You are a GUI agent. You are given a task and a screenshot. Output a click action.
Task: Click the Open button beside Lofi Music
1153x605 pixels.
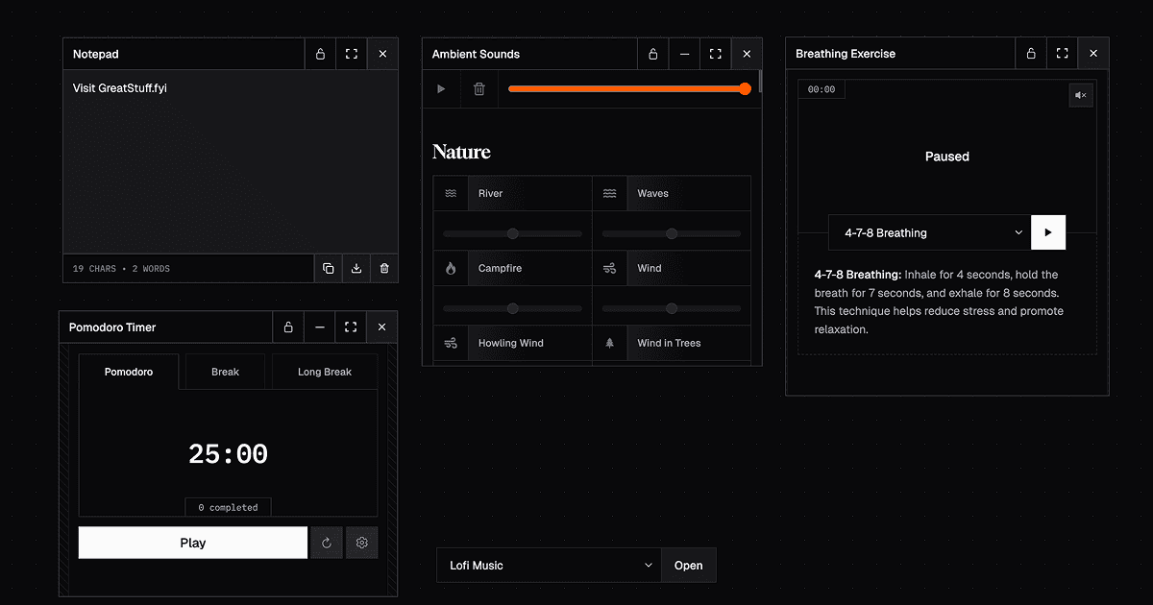click(x=689, y=566)
